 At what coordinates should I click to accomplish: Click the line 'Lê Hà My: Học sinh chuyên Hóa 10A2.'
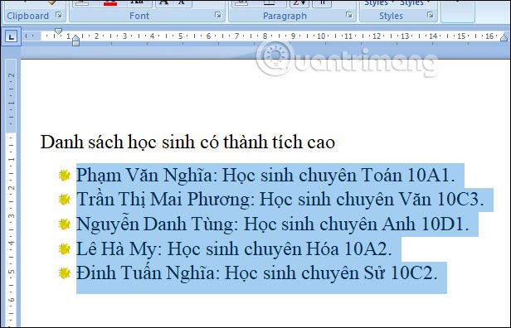pyautogui.click(x=234, y=249)
